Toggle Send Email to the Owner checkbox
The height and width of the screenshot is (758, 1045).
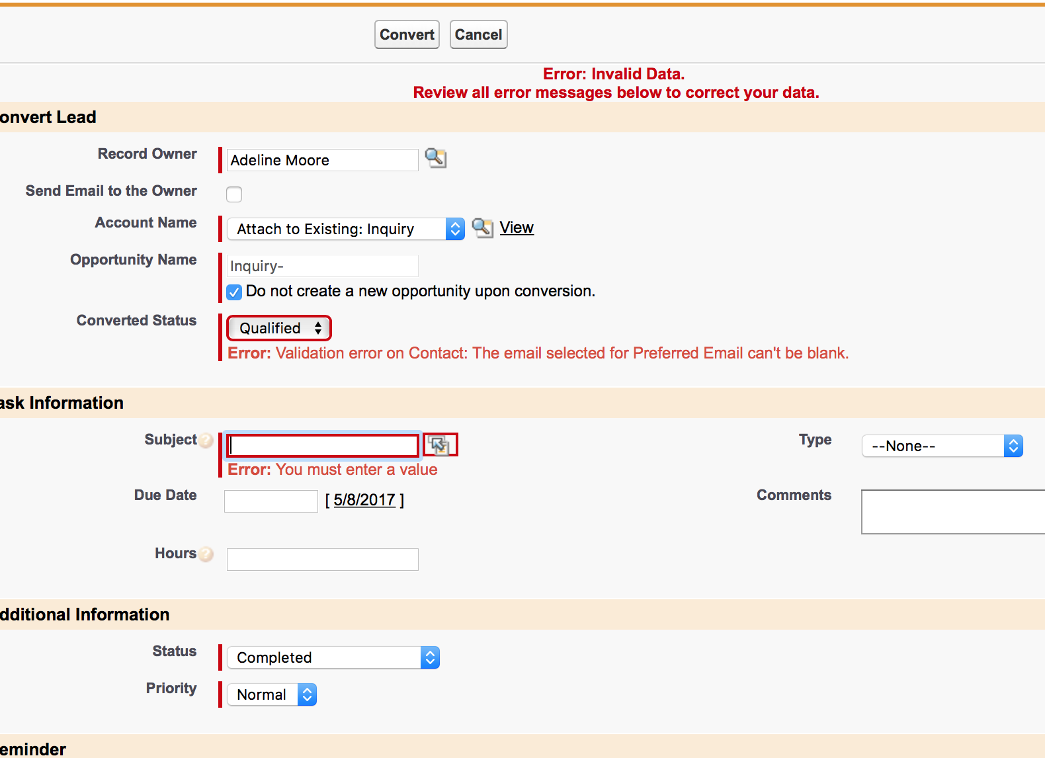tap(234, 194)
